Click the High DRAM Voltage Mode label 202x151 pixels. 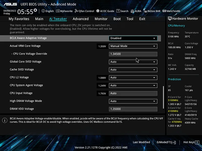point(26,101)
